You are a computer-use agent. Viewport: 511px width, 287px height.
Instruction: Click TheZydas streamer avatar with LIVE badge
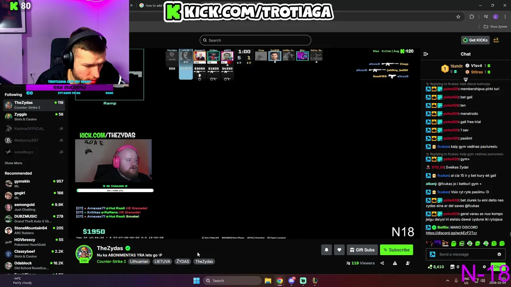84,254
